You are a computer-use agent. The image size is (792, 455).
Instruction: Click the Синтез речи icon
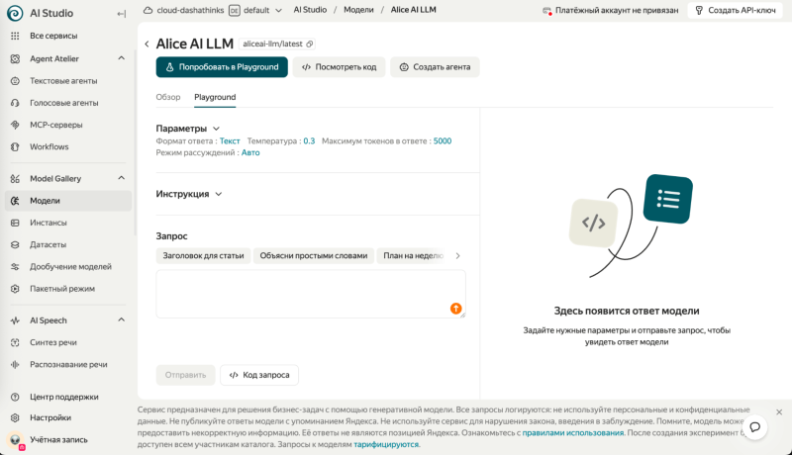click(15, 342)
